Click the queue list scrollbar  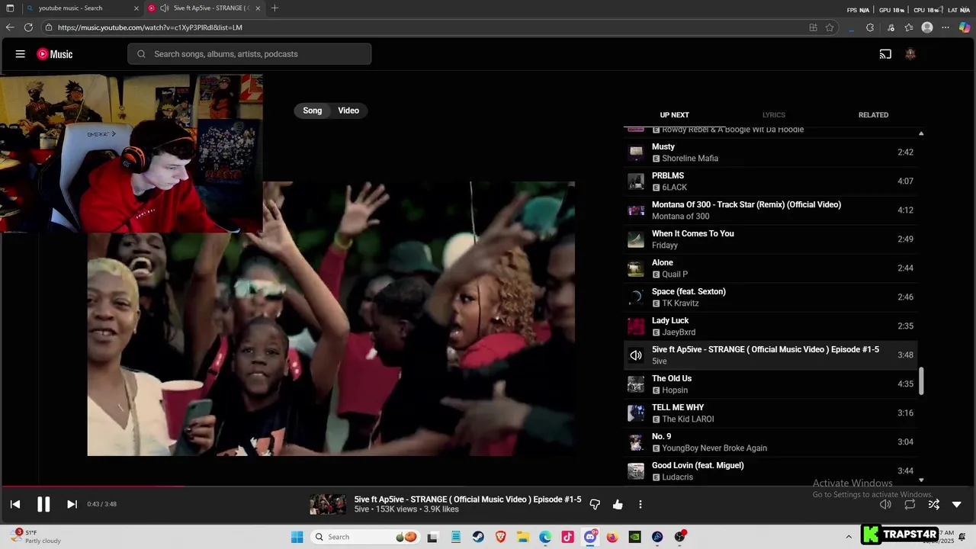[x=921, y=380]
